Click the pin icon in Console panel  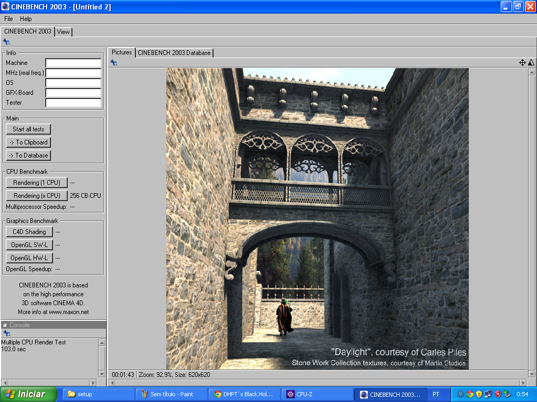click(x=6, y=333)
